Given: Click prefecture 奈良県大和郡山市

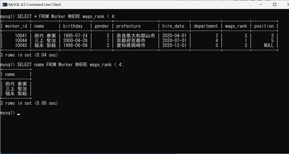Looking at the screenshot, I should tap(136, 36).
